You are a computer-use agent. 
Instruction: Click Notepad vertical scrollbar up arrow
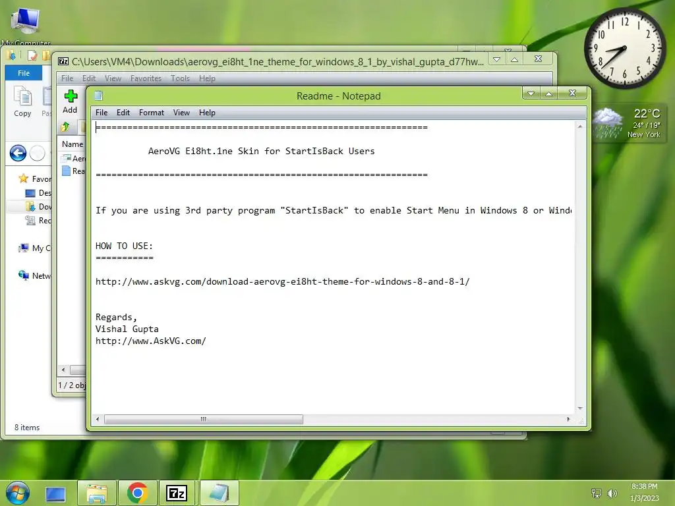(x=580, y=126)
